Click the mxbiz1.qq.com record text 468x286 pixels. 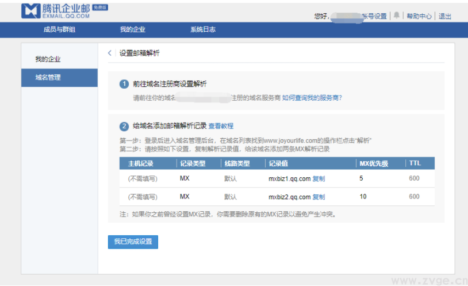290,179
